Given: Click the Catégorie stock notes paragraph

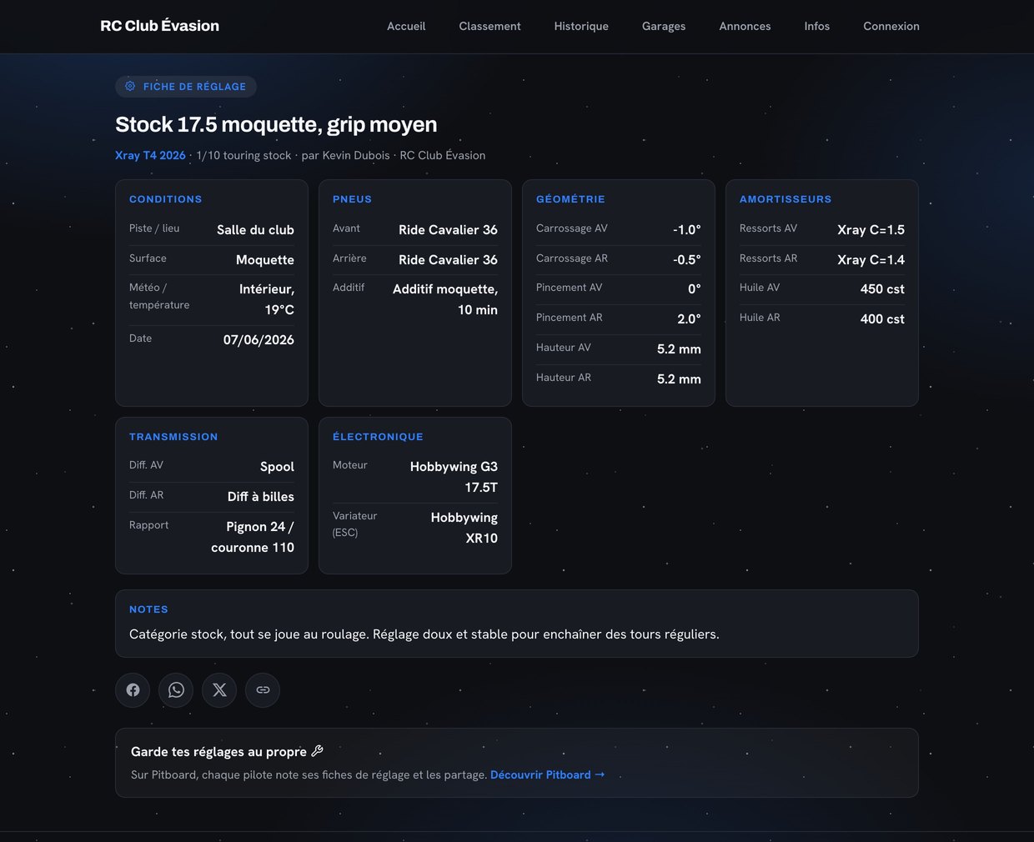Looking at the screenshot, I should point(424,634).
